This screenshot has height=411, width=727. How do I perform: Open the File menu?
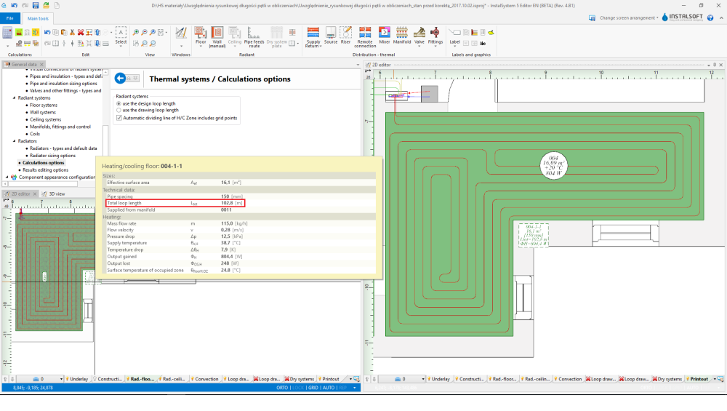(x=10, y=17)
